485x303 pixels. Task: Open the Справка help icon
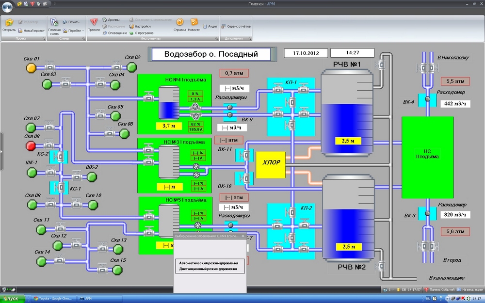pyautogui.click(x=180, y=23)
